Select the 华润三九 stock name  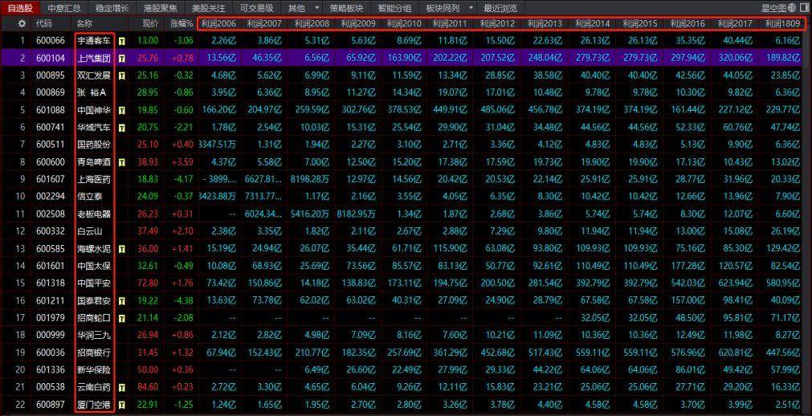(x=94, y=335)
